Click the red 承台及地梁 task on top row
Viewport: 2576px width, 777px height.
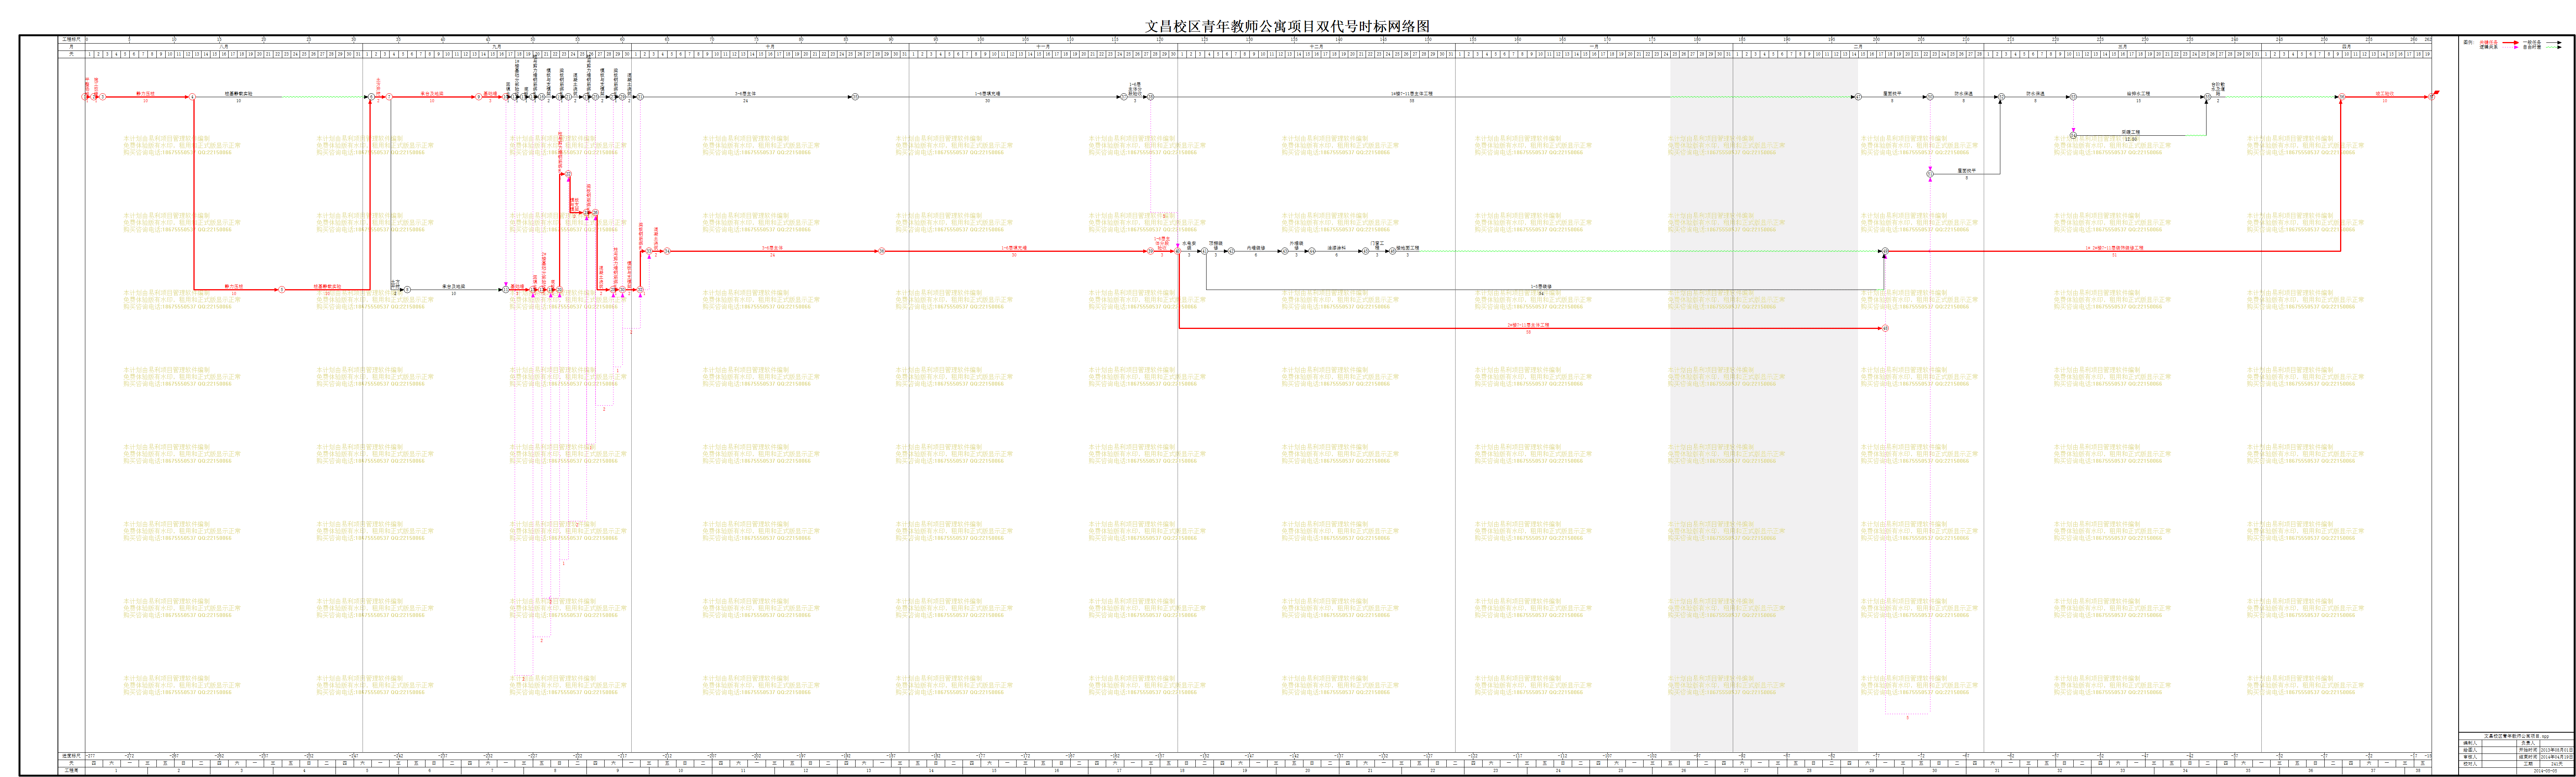tap(432, 93)
